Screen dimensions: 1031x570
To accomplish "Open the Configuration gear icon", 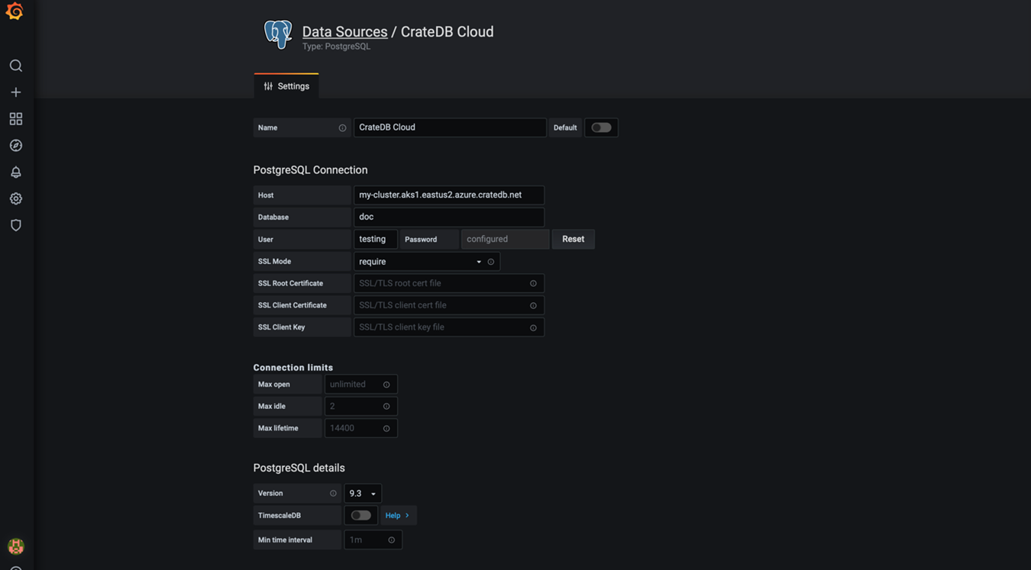I will [x=15, y=199].
